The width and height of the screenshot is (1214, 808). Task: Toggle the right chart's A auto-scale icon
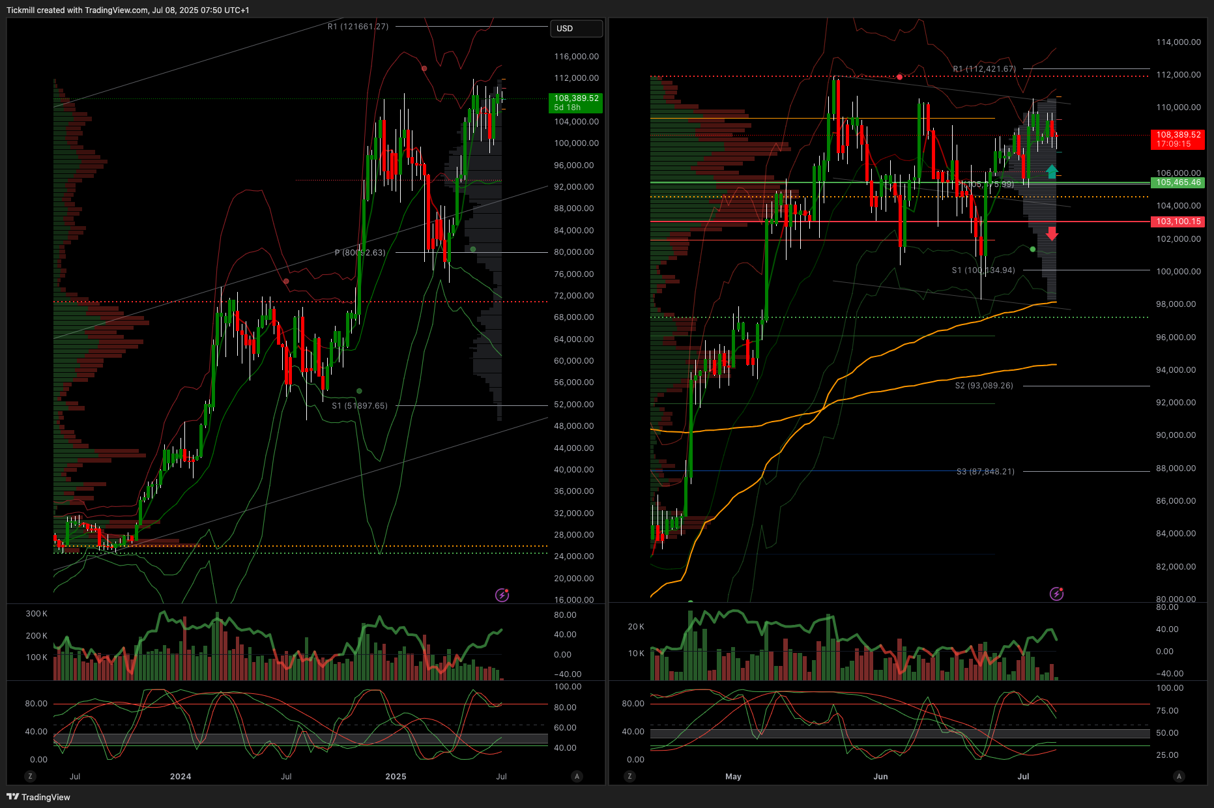pyautogui.click(x=1179, y=776)
